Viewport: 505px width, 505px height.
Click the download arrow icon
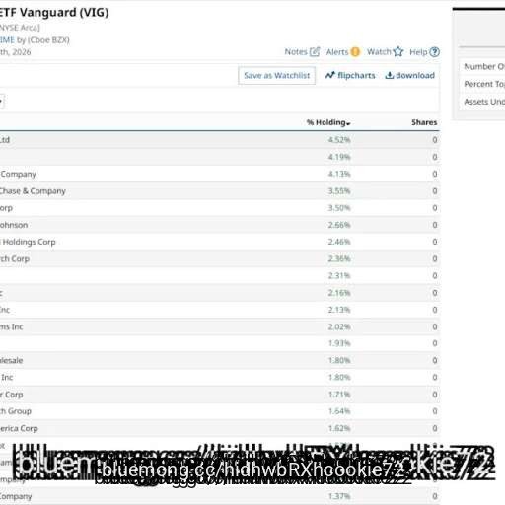click(x=390, y=75)
